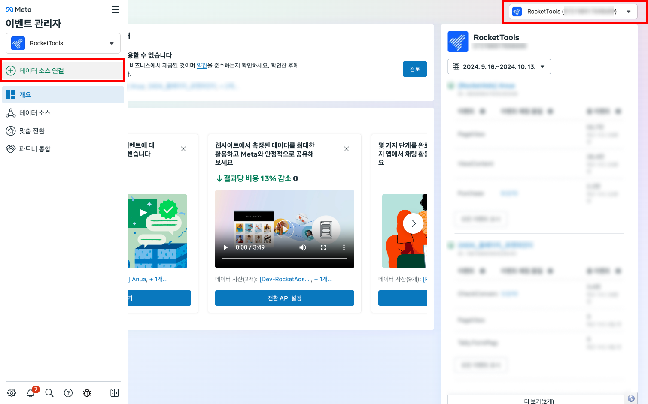648x404 pixels.
Task: Open the RocketTools account dropdown at top right
Action: tap(573, 12)
